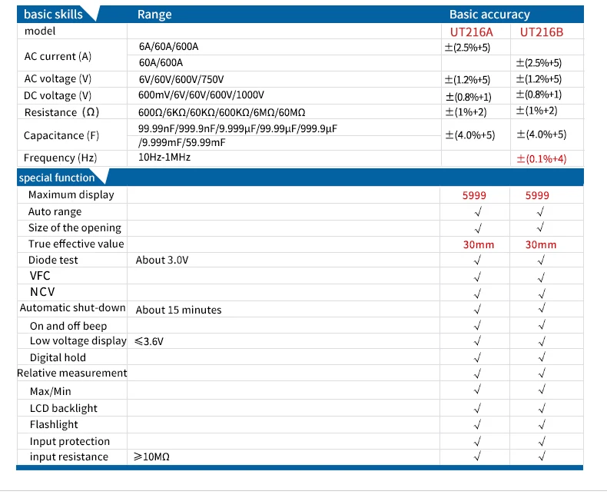Click the 'special function' section header
The image size is (607, 498).
pyautogui.click(x=57, y=178)
